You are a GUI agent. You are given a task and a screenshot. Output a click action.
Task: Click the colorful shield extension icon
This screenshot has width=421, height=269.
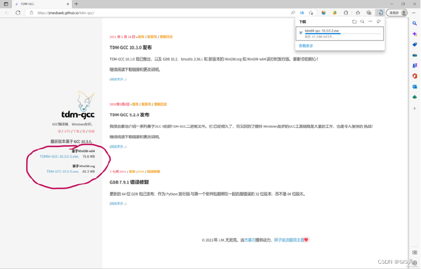click(324, 13)
